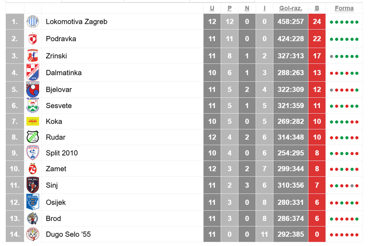
Task: Click the Brod club emblem
Action: 32,218
